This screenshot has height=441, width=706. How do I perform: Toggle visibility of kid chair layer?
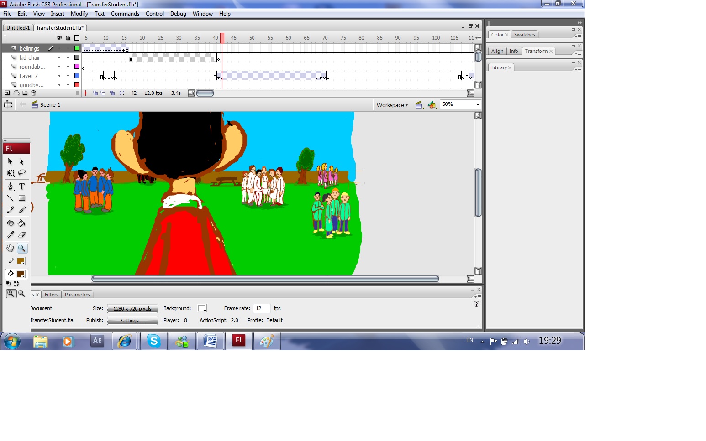coord(59,58)
